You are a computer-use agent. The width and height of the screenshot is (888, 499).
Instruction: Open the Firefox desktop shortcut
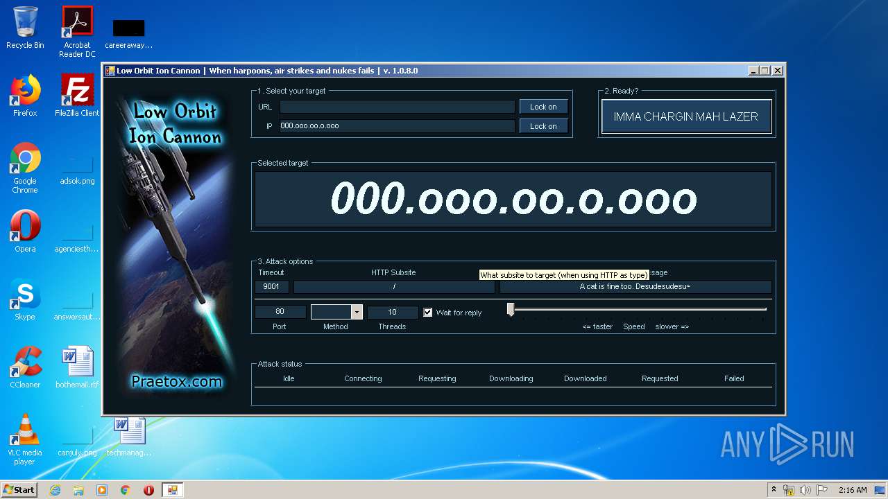pos(25,96)
